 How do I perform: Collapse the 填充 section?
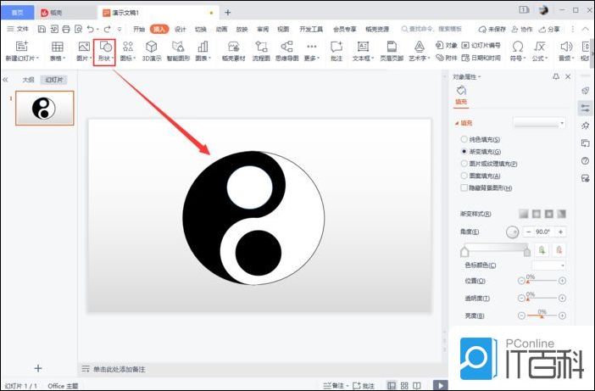coord(457,123)
